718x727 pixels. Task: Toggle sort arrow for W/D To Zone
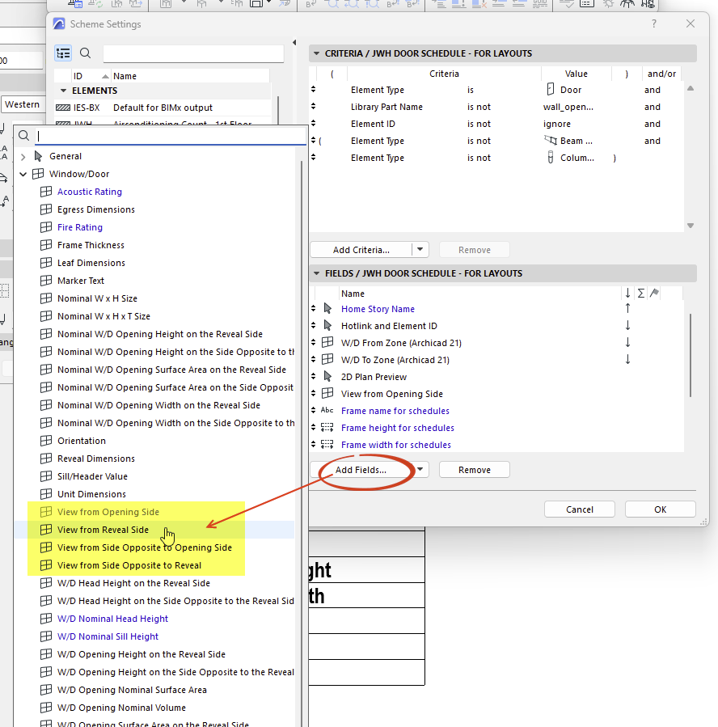pos(627,359)
